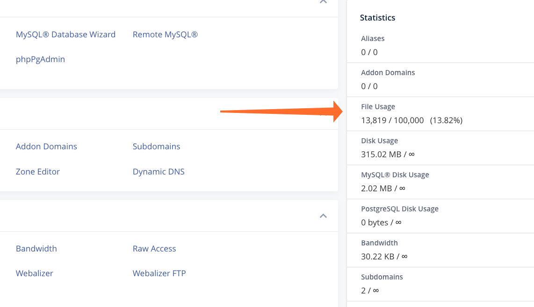Open Bandwidth link next to Raw Access
This screenshot has height=307, width=534.
click(x=36, y=249)
